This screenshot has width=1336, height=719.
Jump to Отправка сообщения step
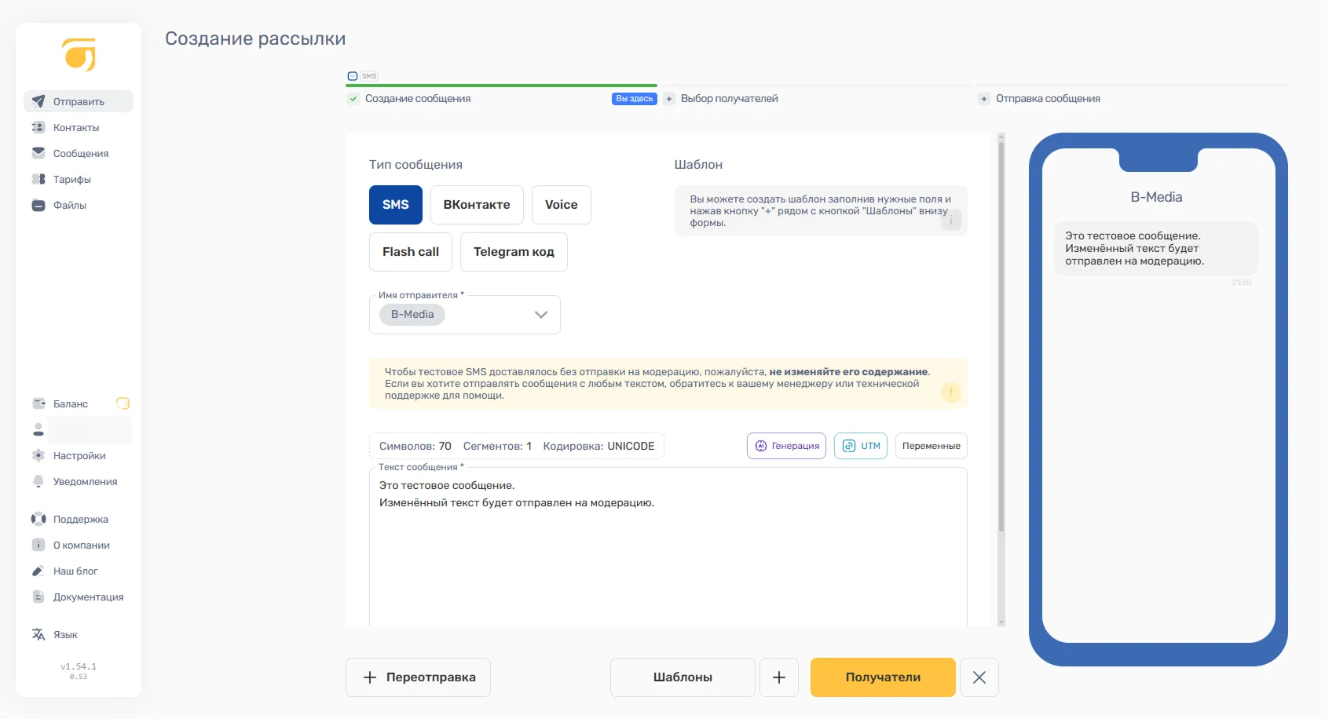(x=1047, y=99)
